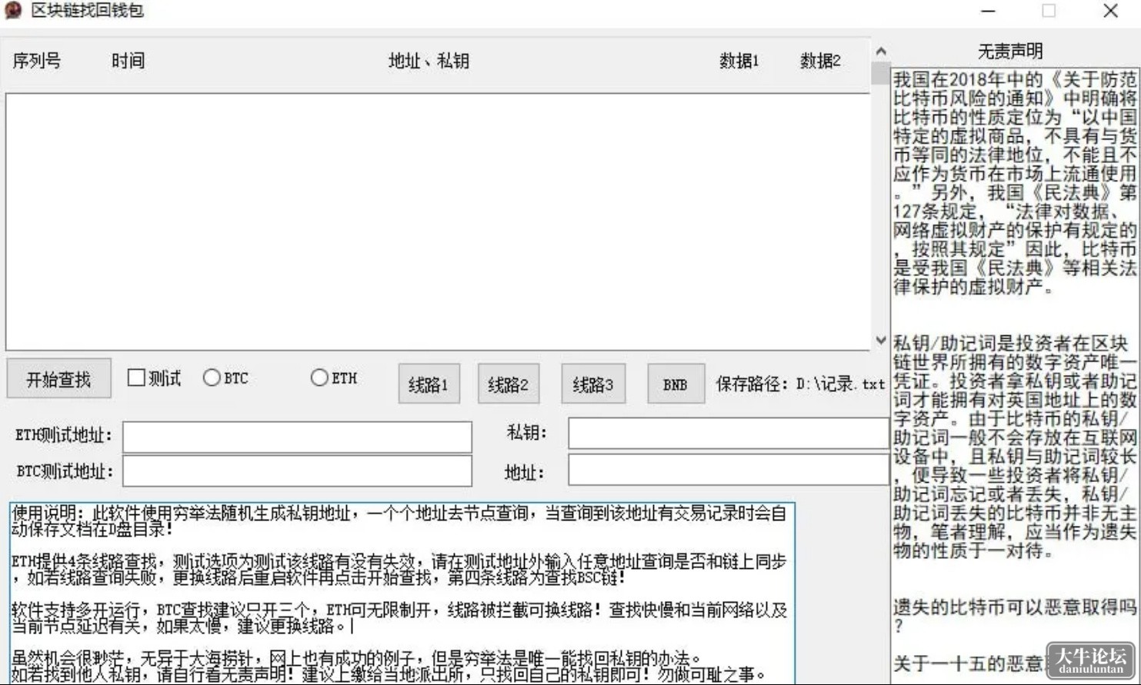Screen dimensions: 1141x685
Task: Click the 地址 text field beside 私钥
Action: tap(728, 471)
